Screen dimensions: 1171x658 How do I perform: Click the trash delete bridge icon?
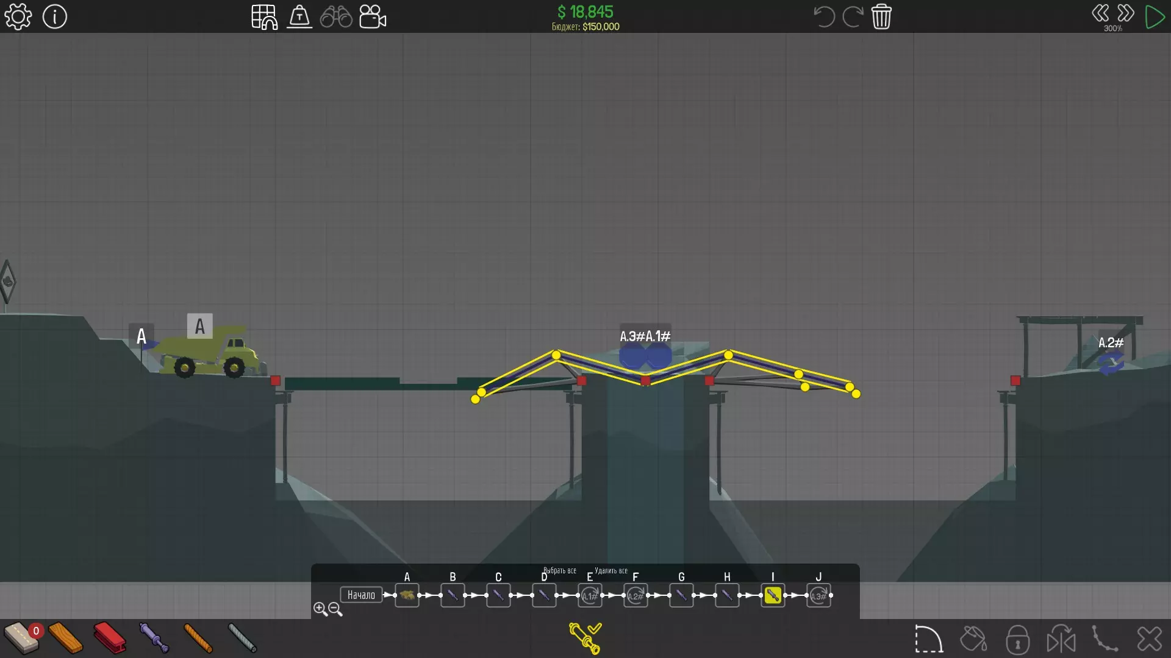pos(881,16)
